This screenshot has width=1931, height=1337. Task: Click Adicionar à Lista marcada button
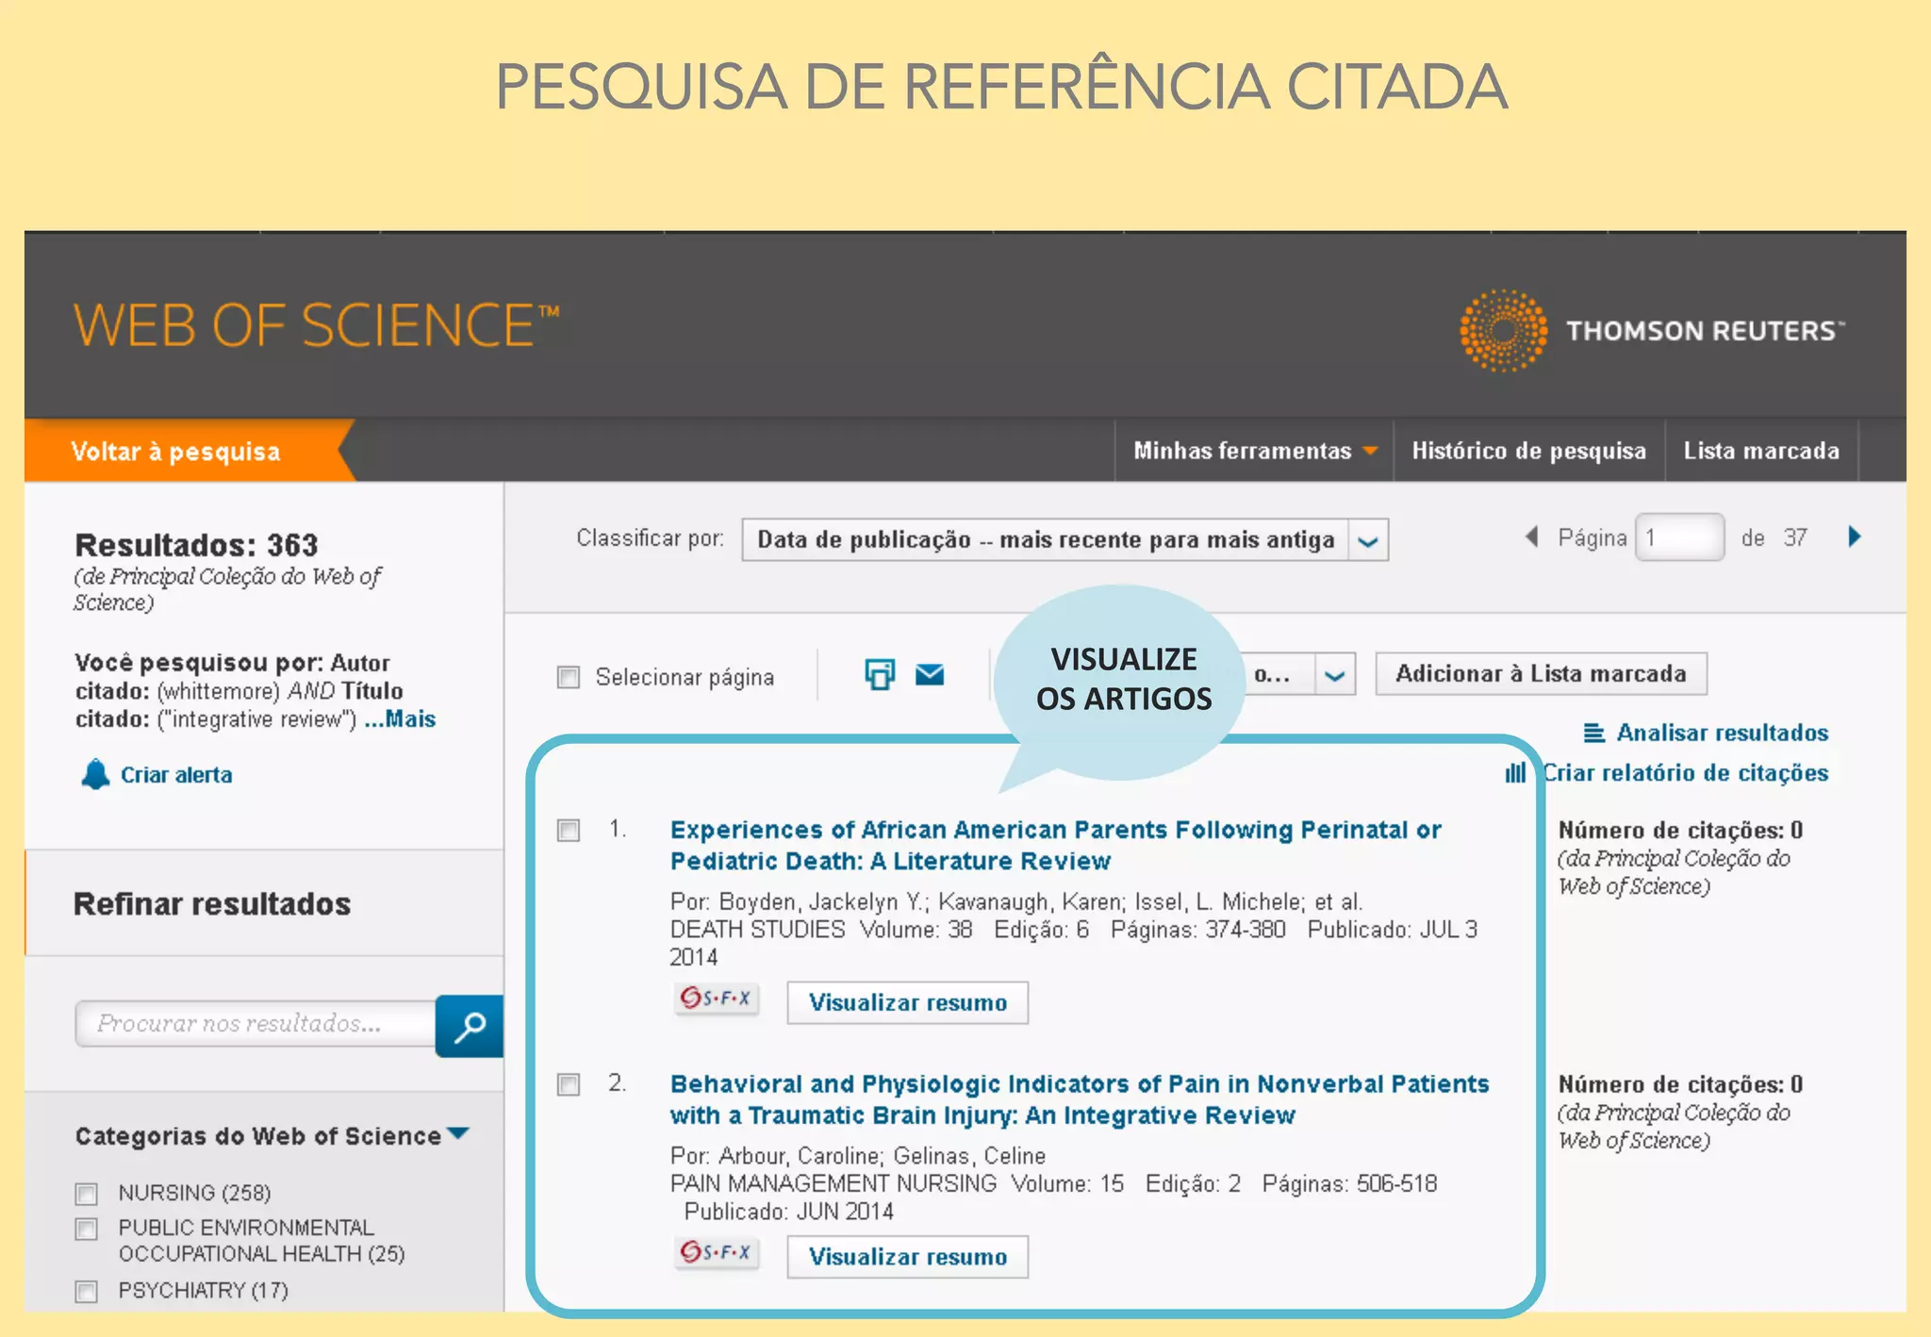pyautogui.click(x=1541, y=674)
